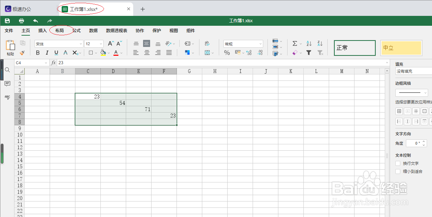Screen dimensions: 432x217
Task: Apply percent style
Action: (x=227, y=53)
